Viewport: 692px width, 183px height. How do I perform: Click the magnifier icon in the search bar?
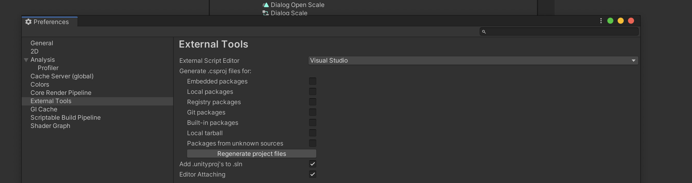[x=484, y=32]
